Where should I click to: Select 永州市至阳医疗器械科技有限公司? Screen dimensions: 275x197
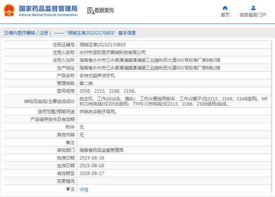click(112, 53)
